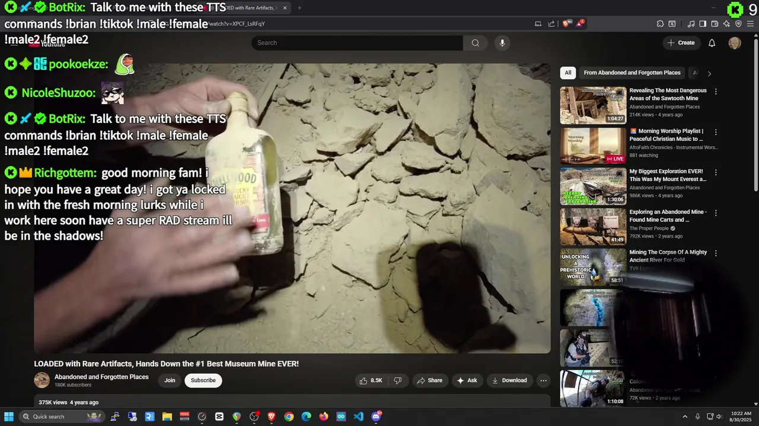Open options for Mining The Corpse video
759x426 pixels.
pyautogui.click(x=716, y=253)
